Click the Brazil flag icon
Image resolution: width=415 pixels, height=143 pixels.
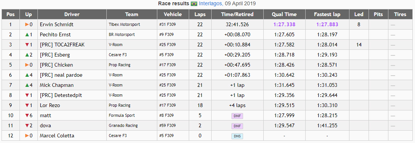(x=194, y=4)
